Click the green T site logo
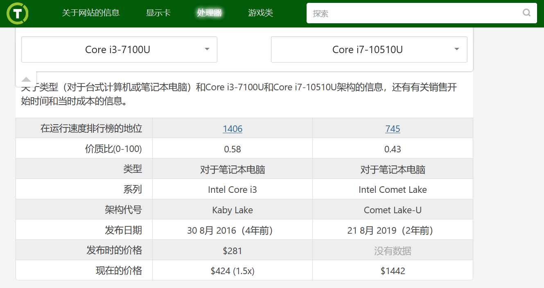Viewport: 544px width, 288px height. click(18, 13)
